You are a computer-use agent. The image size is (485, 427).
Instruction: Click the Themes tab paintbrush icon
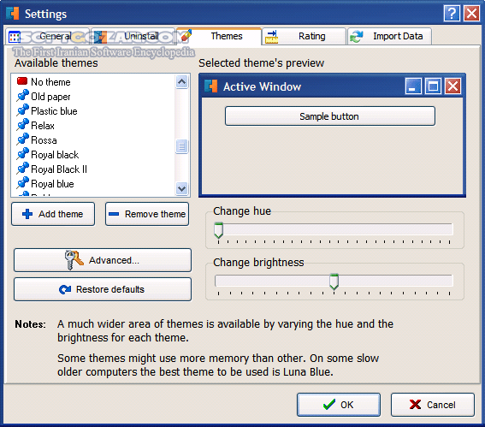coord(186,36)
